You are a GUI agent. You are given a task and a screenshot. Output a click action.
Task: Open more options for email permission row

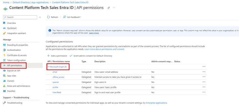[204, 72]
